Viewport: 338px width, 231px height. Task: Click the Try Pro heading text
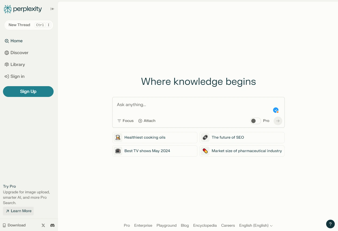click(x=9, y=186)
